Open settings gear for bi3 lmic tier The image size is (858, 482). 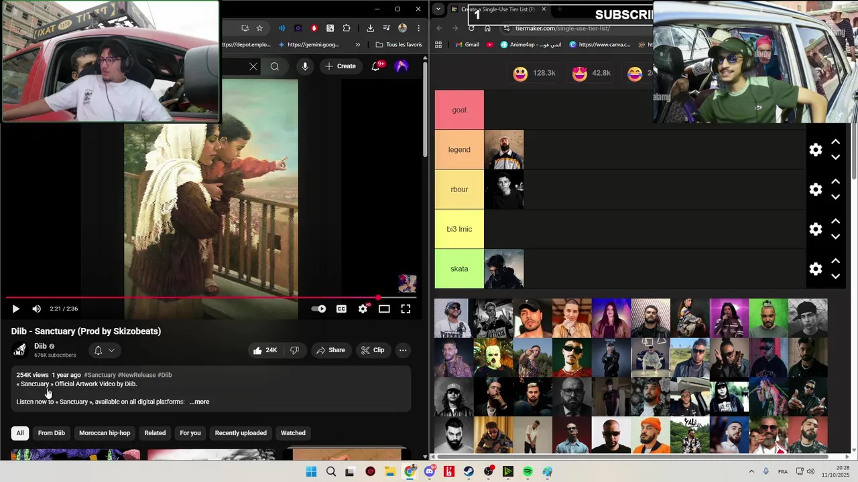click(816, 229)
